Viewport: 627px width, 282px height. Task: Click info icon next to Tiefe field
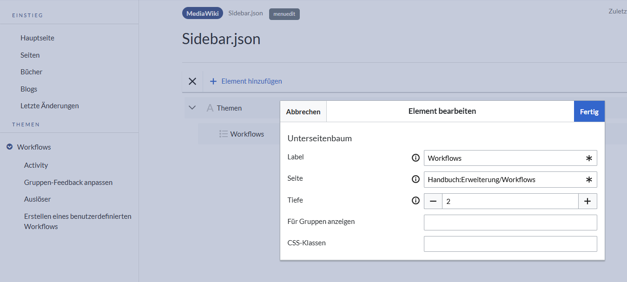(416, 201)
